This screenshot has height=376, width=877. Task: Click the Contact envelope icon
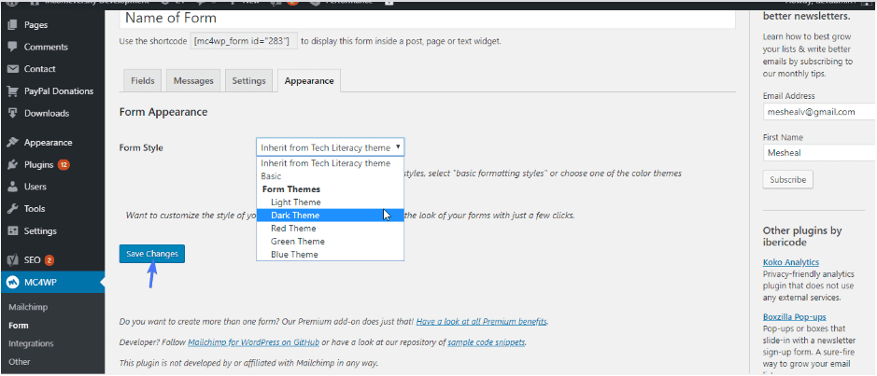13,69
